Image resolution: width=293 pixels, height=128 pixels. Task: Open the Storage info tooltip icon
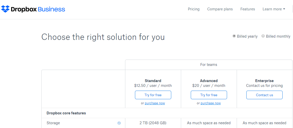[x=119, y=123]
